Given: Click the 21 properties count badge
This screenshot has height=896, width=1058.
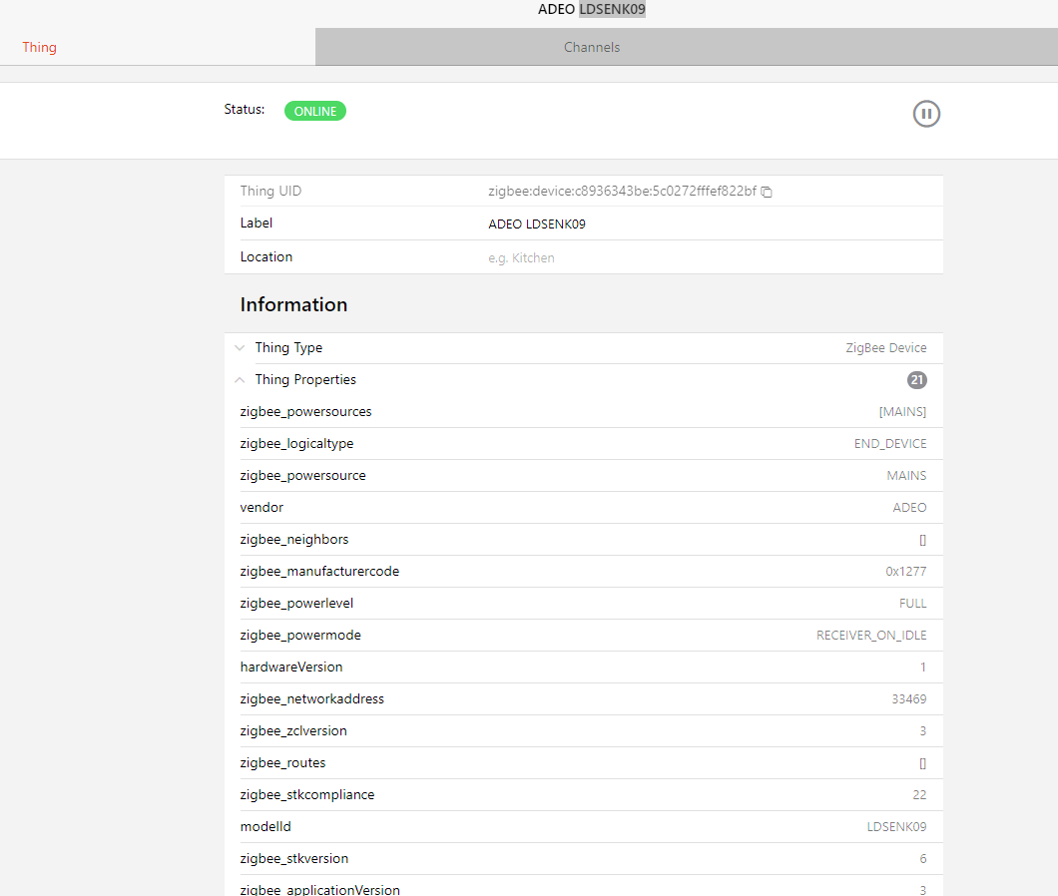Looking at the screenshot, I should pos(916,380).
